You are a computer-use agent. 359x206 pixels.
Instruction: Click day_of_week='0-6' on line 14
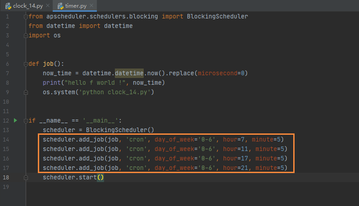pyautogui.click(x=185, y=139)
